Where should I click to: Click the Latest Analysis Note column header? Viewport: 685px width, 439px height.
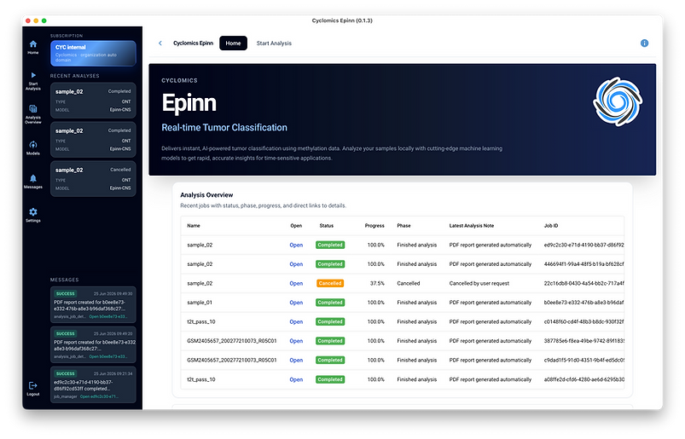[x=472, y=226]
